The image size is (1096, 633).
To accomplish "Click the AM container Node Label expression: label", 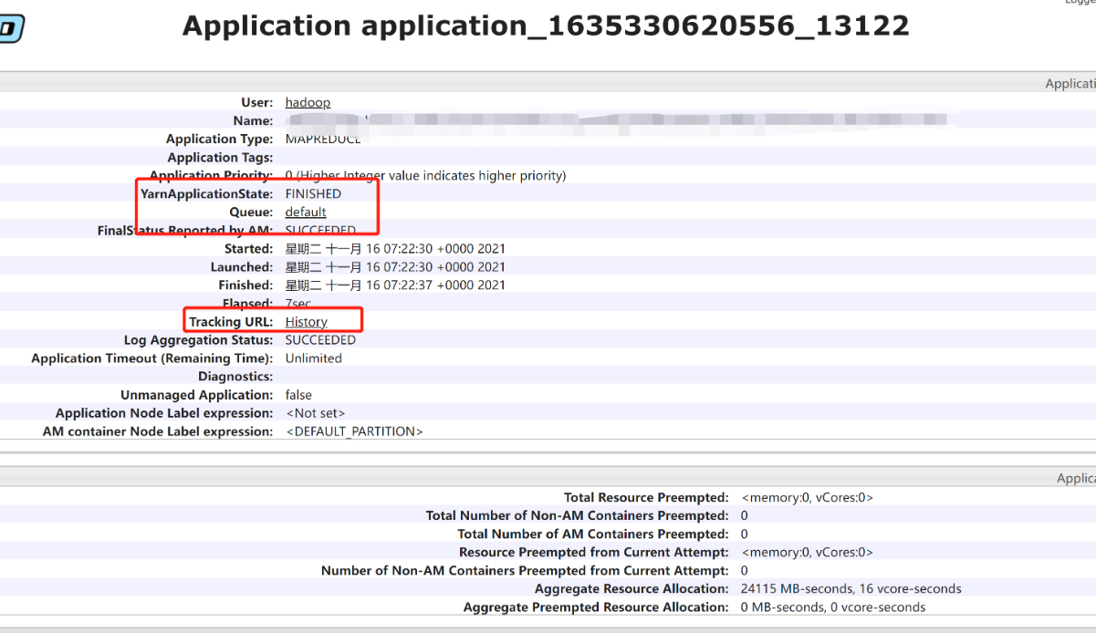I will [x=158, y=431].
